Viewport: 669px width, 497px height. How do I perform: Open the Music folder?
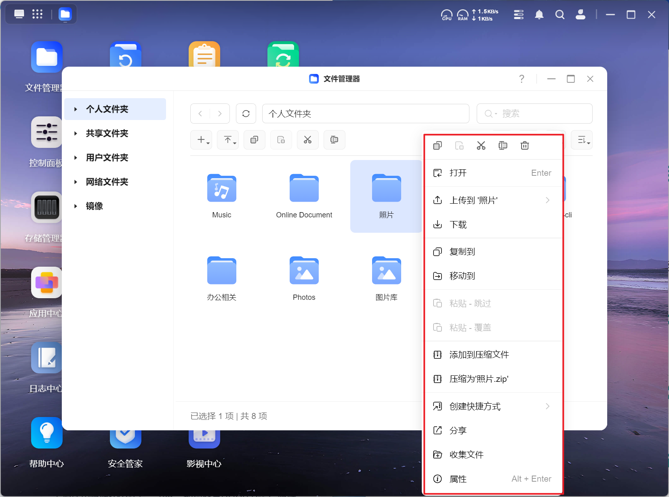click(222, 196)
